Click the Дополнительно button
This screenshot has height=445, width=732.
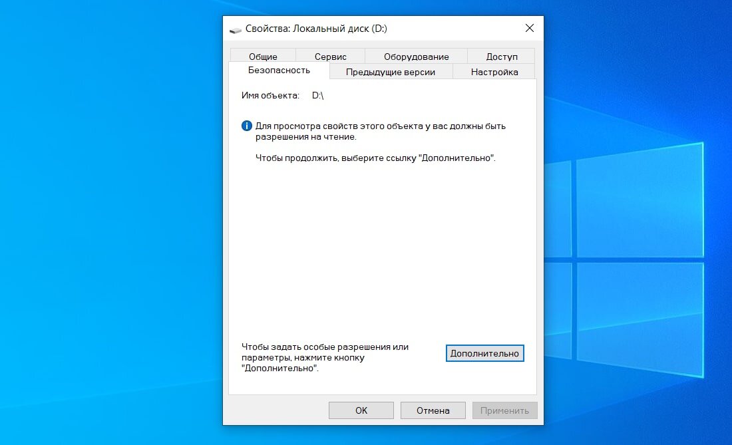[484, 353]
